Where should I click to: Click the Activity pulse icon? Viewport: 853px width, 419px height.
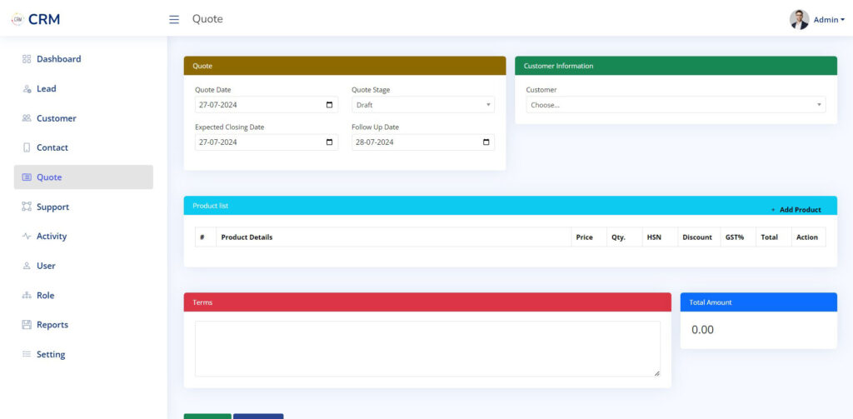27,237
